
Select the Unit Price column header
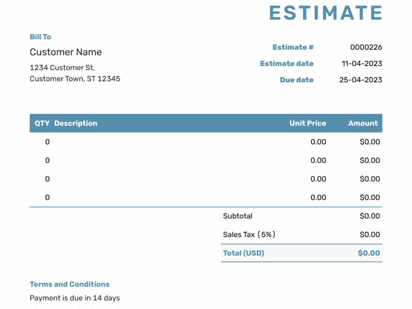[308, 123]
